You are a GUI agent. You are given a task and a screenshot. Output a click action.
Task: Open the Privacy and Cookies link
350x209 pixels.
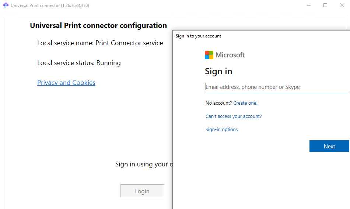tap(66, 83)
